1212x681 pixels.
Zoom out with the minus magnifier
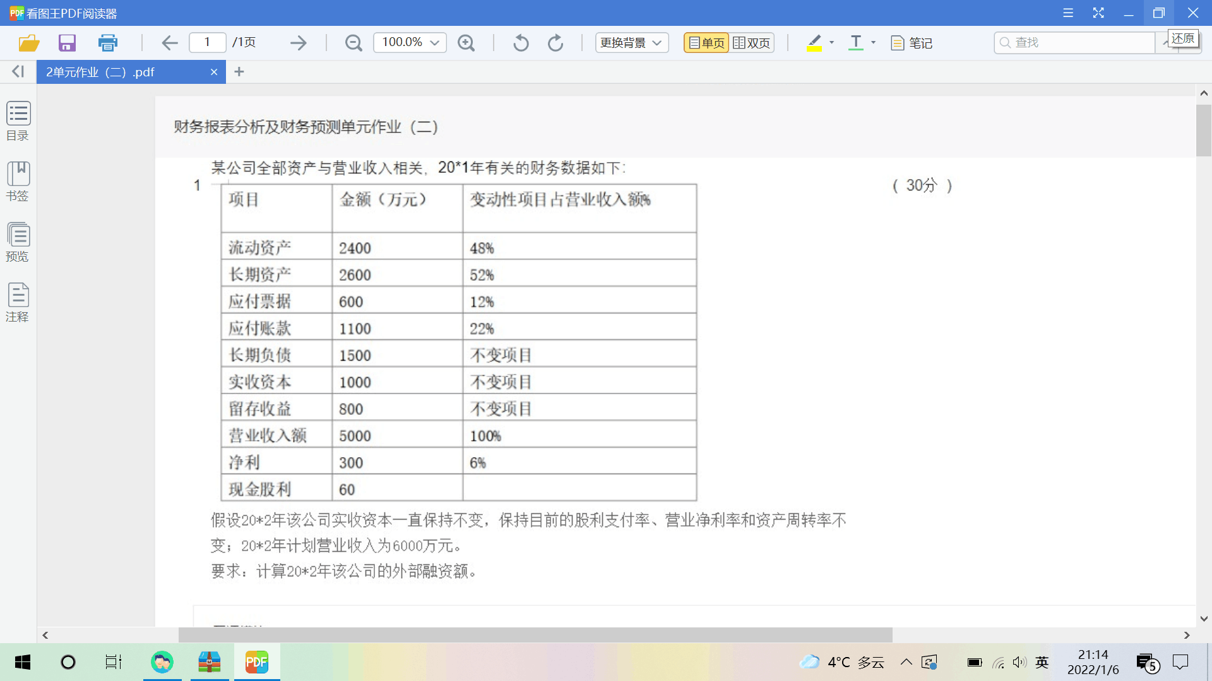353,43
